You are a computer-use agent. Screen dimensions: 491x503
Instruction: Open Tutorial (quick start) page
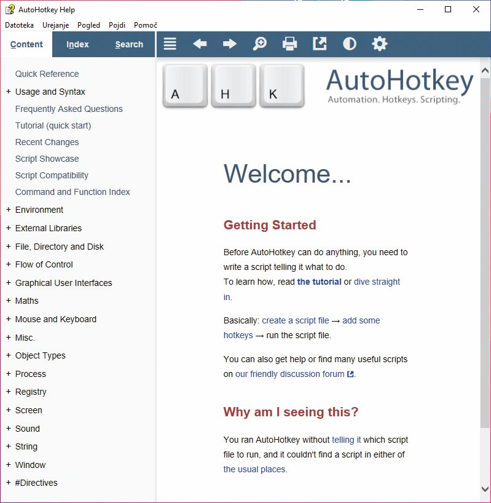(53, 125)
